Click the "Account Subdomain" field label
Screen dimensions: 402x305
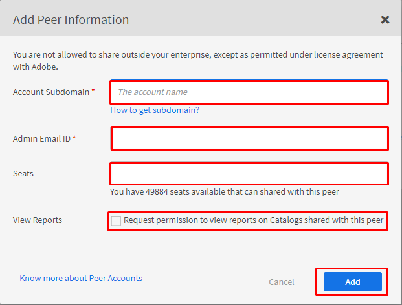[x=50, y=92]
